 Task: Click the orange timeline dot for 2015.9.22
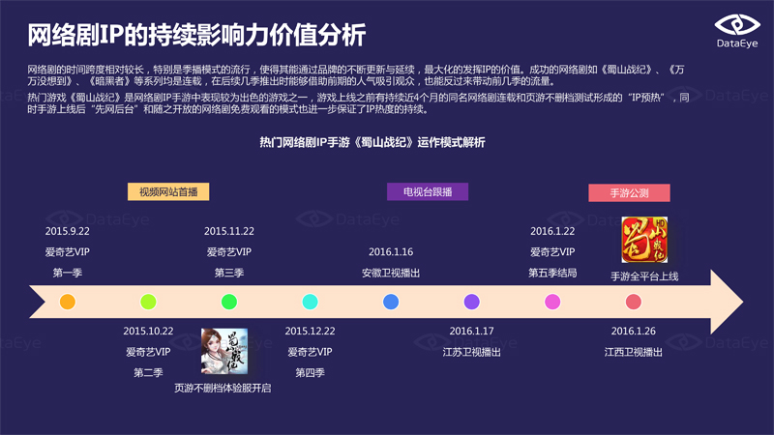[68, 302]
